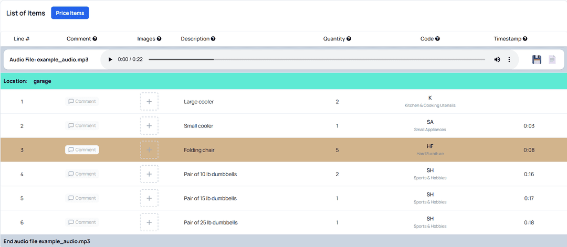Image resolution: width=567 pixels, height=247 pixels.
Task: Click help icon next to Quantity header
Action: (x=349, y=39)
